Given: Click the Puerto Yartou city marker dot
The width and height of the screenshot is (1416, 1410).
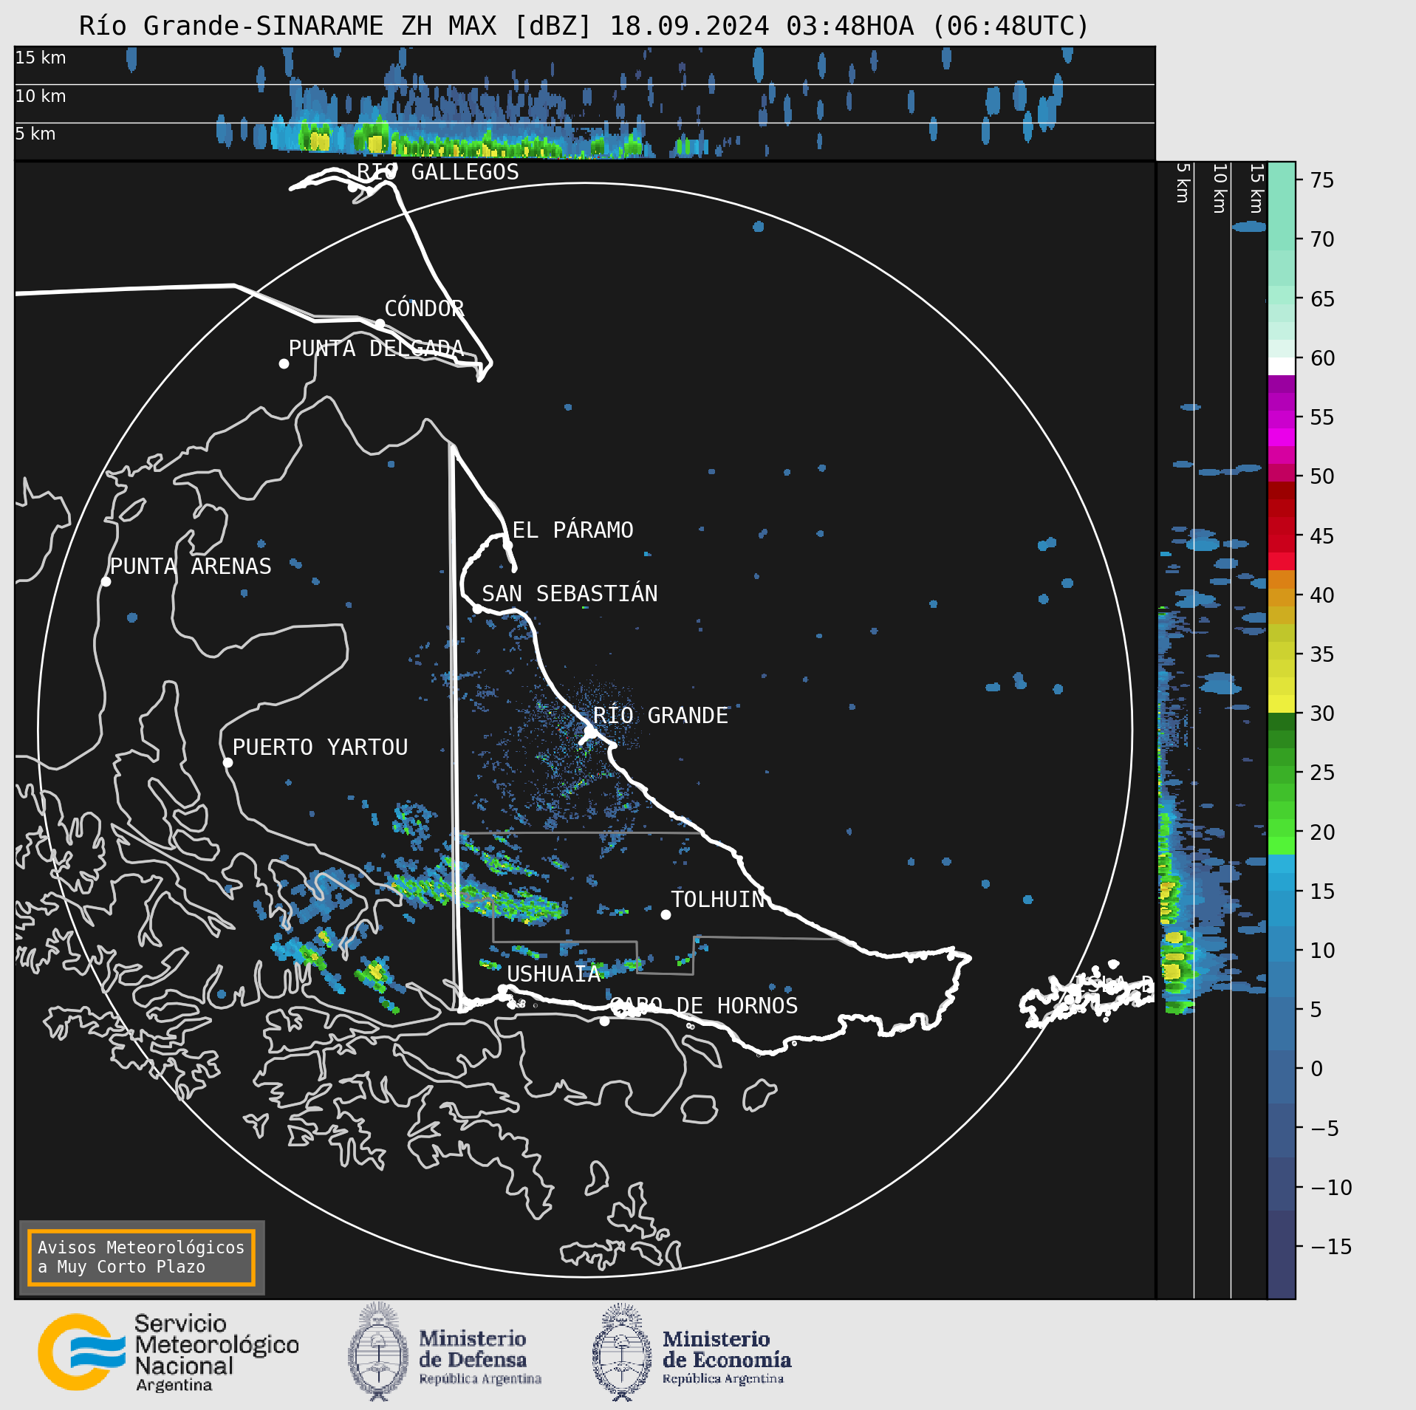Looking at the screenshot, I should 228,763.
